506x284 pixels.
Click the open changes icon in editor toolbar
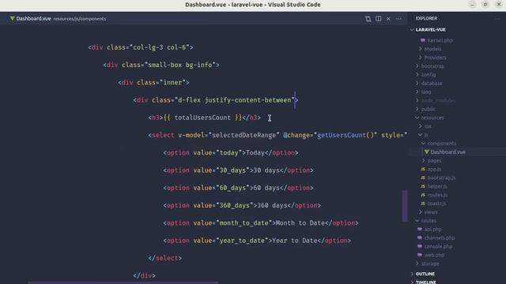tap(368, 19)
